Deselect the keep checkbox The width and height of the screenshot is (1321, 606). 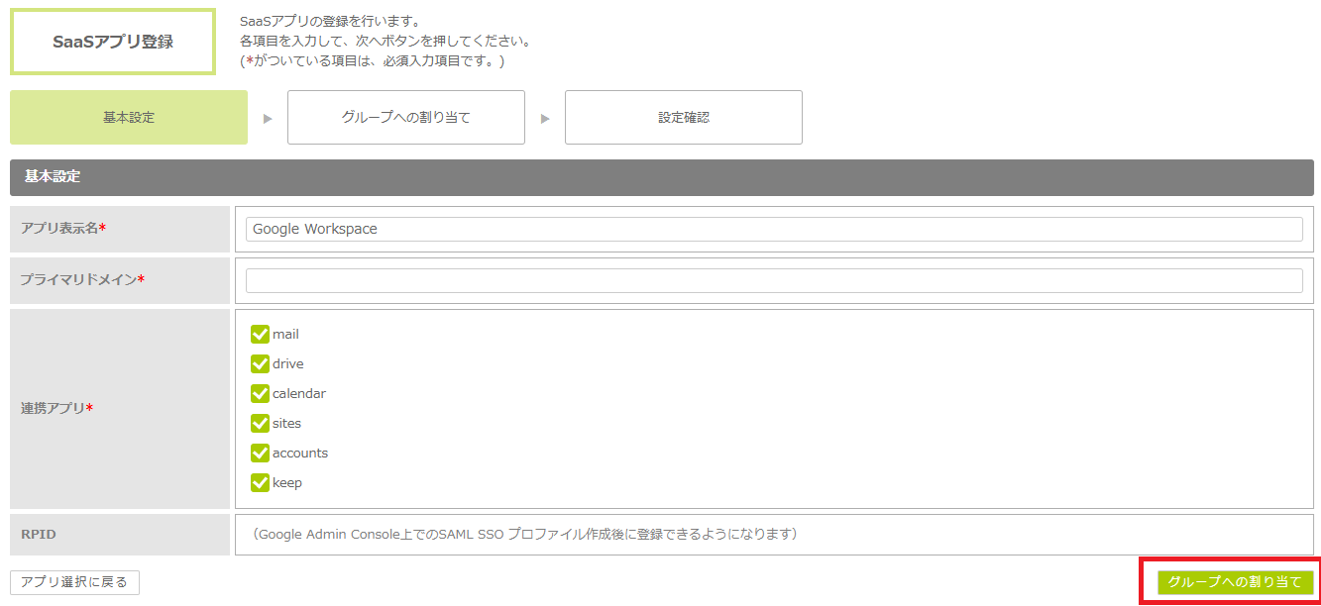click(x=261, y=482)
